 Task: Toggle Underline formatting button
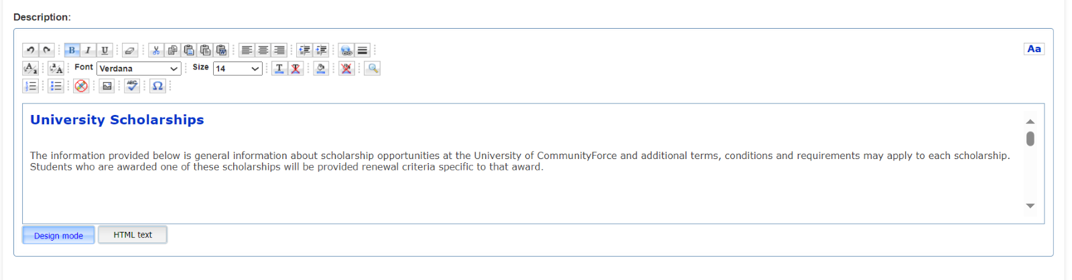(105, 50)
